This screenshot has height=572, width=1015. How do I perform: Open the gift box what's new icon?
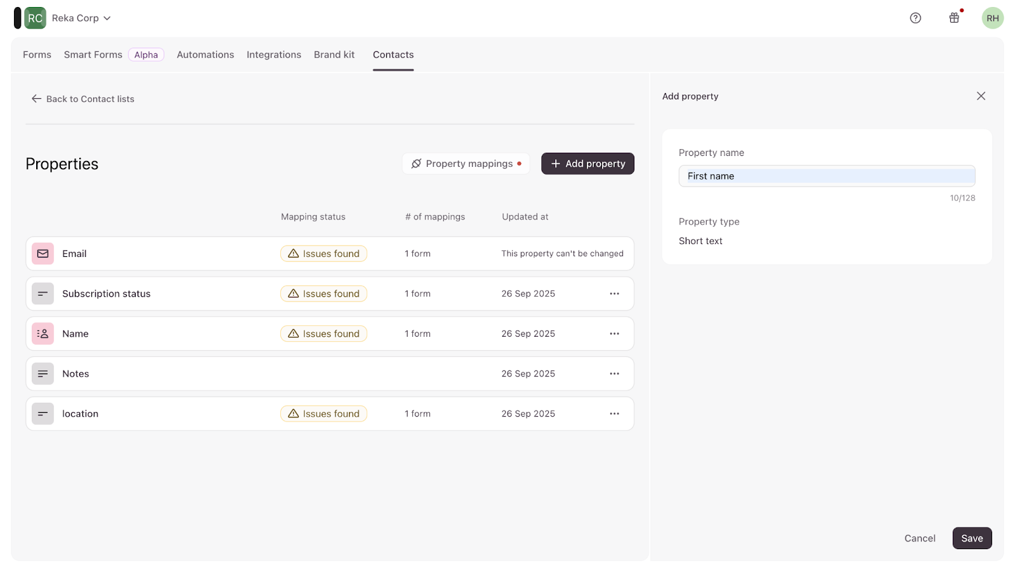[x=953, y=18]
